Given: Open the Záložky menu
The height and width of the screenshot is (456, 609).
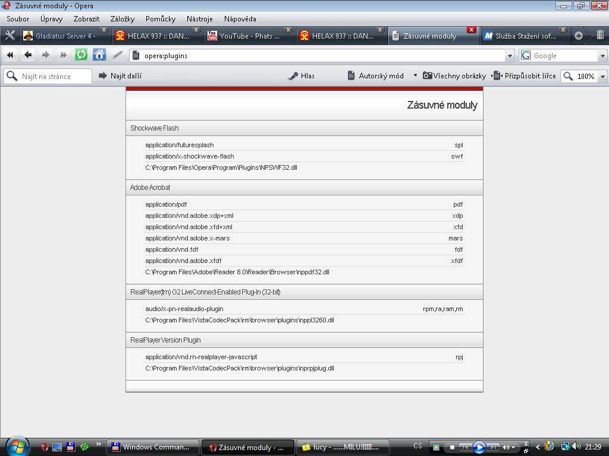Looking at the screenshot, I should pyautogui.click(x=123, y=18).
